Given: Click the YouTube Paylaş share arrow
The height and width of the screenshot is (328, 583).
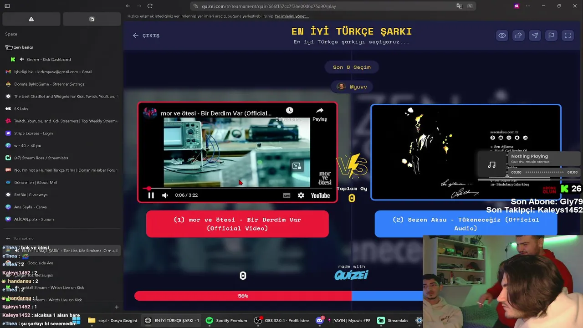Looking at the screenshot, I should (320, 114).
